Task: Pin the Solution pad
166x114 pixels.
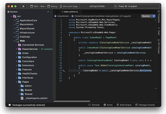Action: click(x=48, y=12)
